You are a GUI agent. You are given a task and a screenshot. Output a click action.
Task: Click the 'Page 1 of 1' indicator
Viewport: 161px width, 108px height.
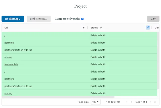[x=141, y=102]
